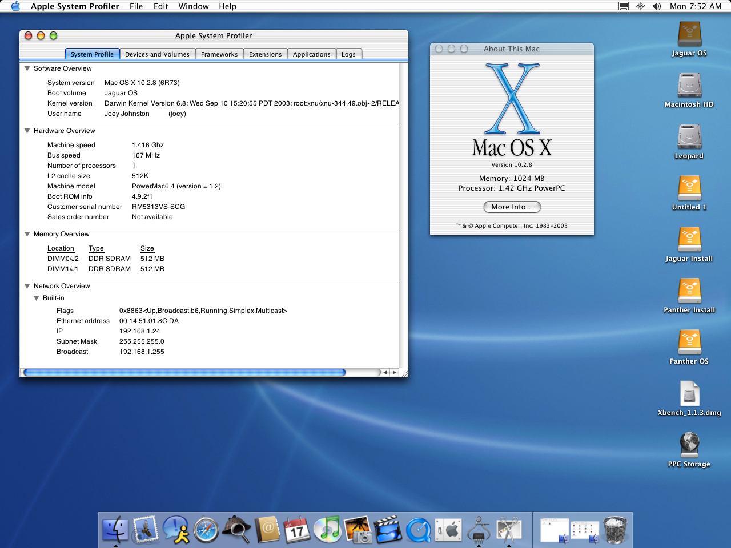Collapse the Software Overview section
The image size is (731, 548).
pyautogui.click(x=27, y=68)
